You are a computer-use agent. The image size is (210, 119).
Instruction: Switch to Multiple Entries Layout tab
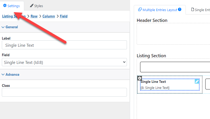(x=160, y=10)
